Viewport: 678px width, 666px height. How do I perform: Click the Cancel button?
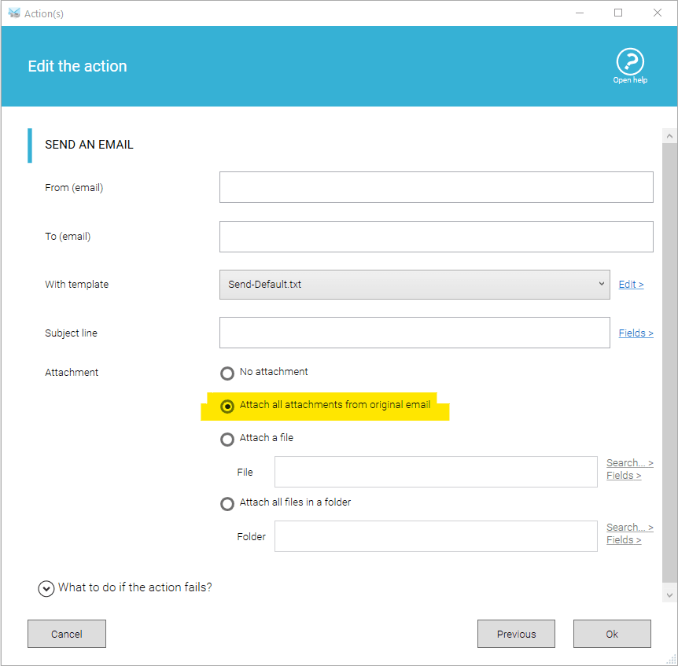67,634
